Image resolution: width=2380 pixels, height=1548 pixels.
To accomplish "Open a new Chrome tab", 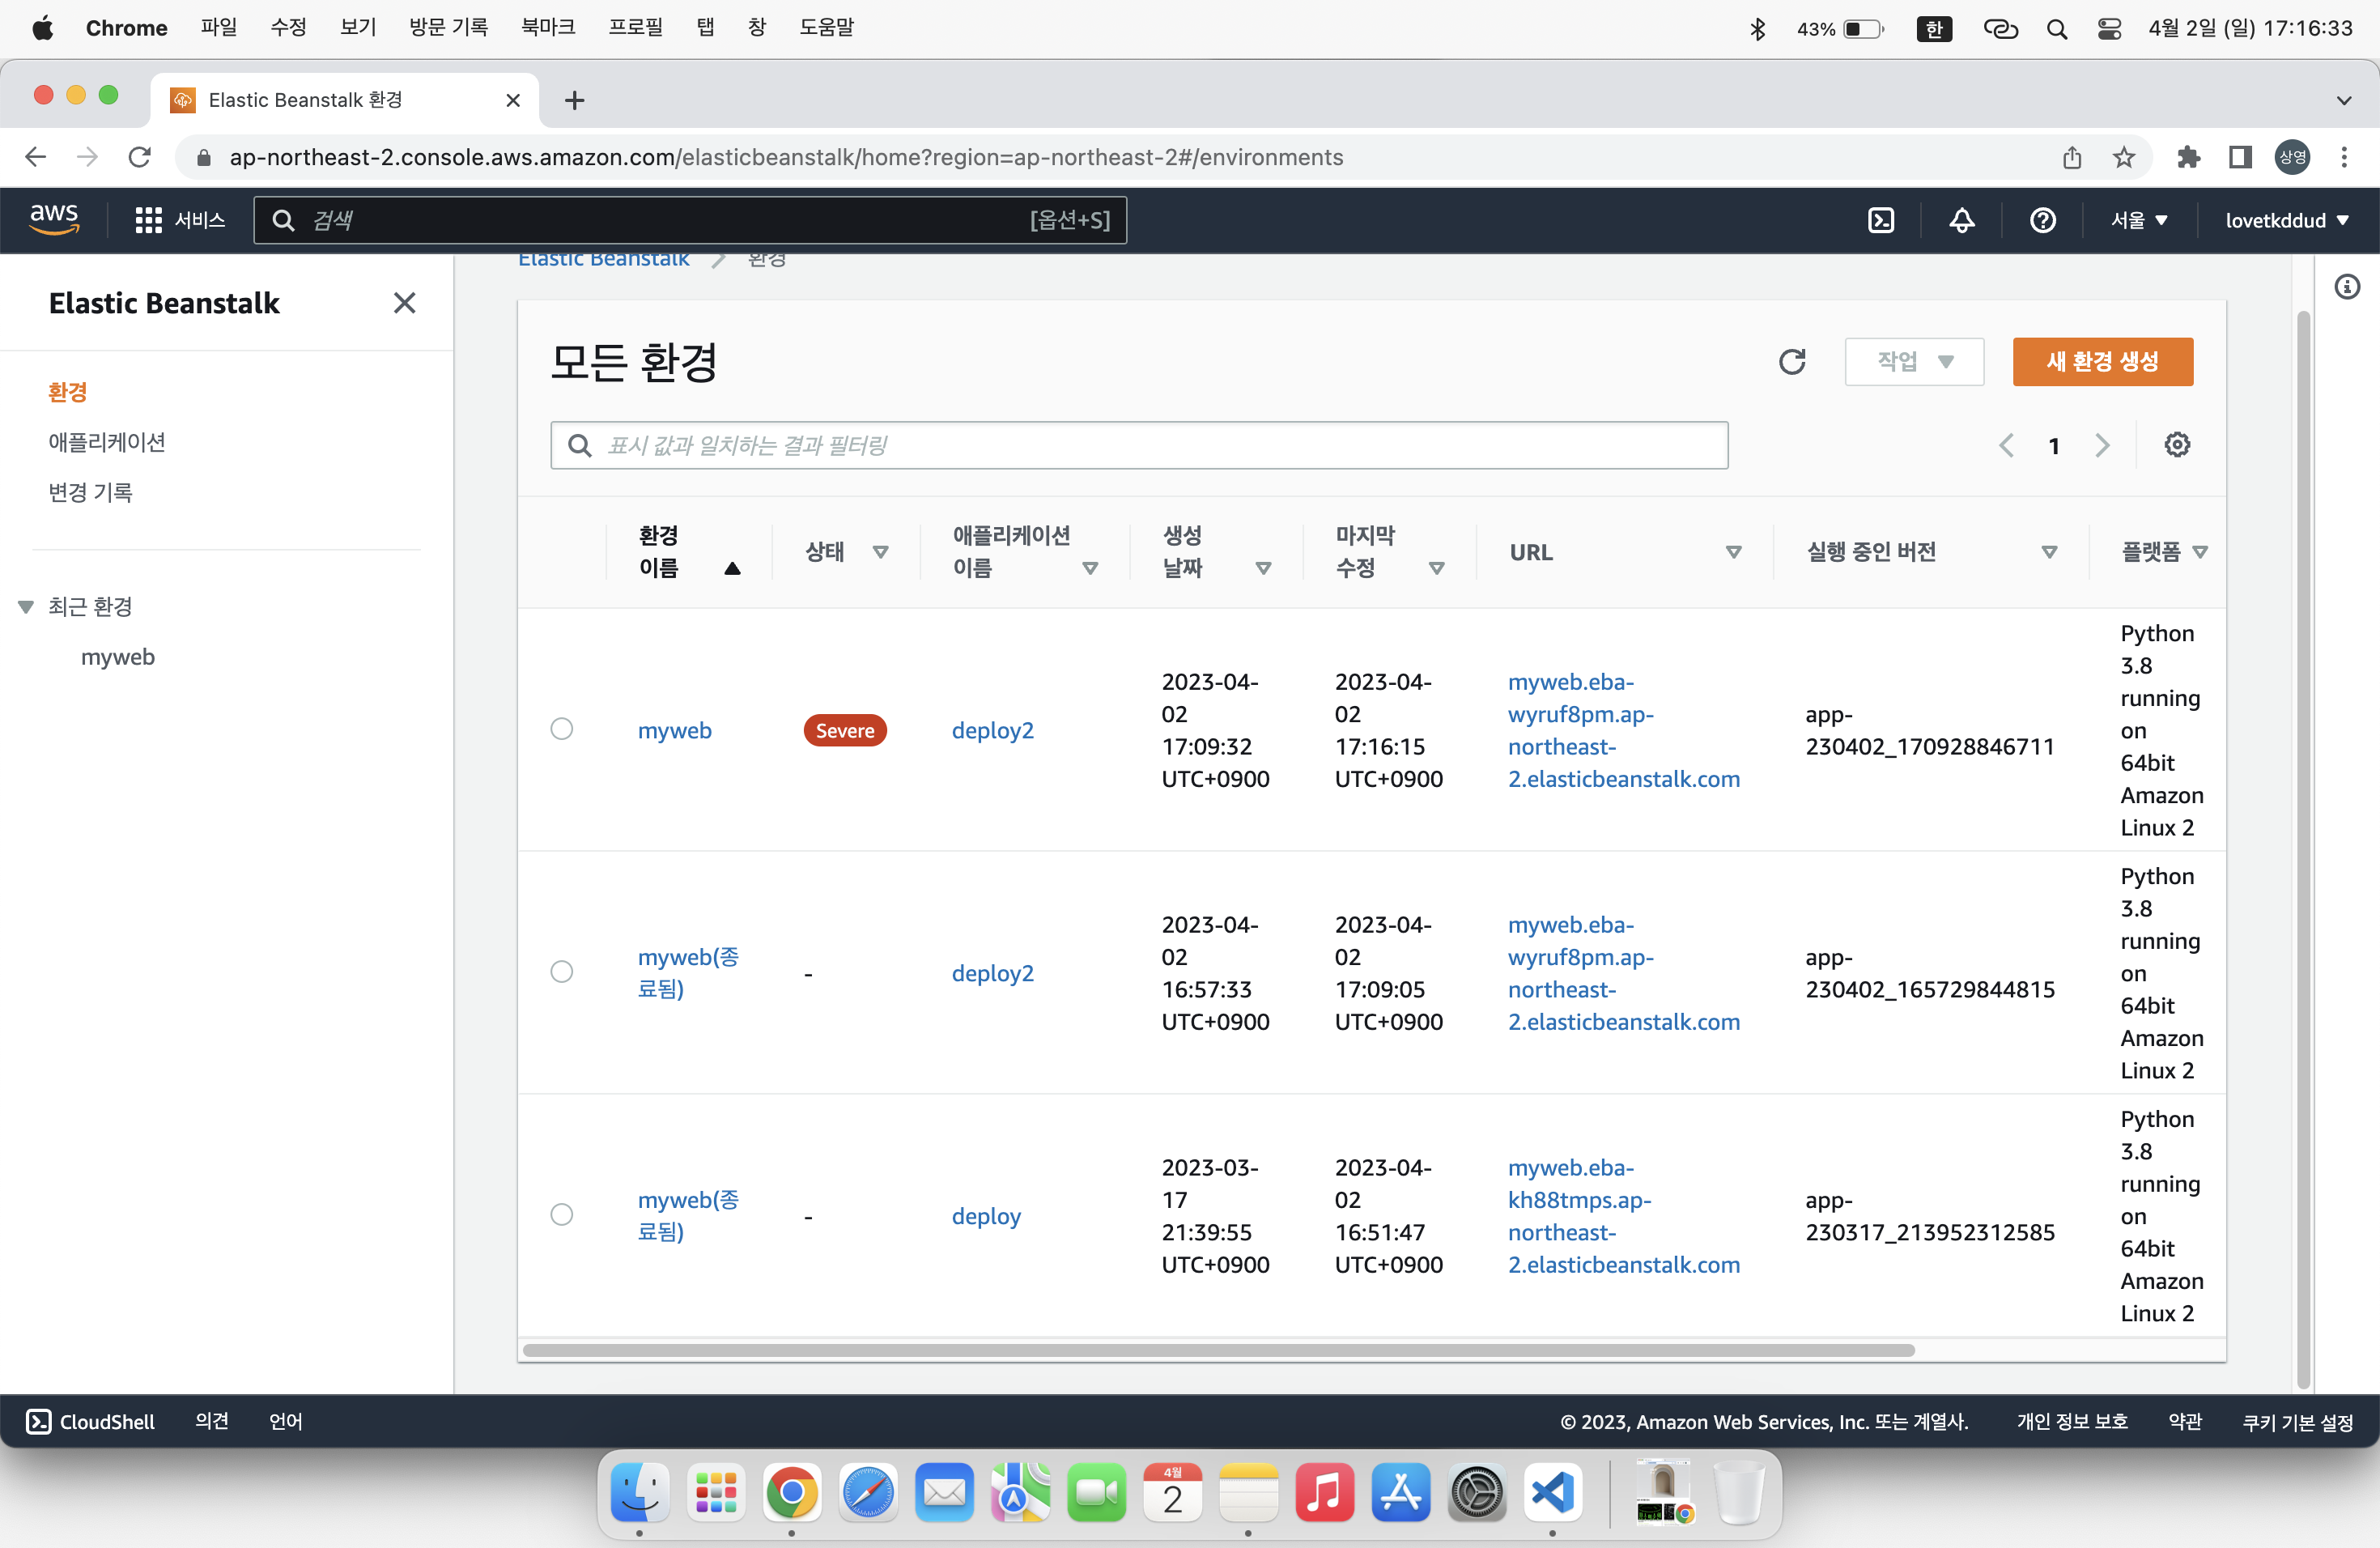I will [x=574, y=100].
